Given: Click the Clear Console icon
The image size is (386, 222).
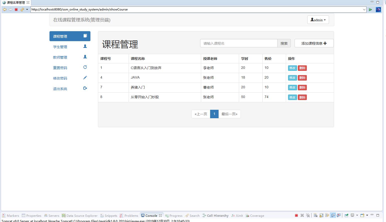Looking at the screenshot, I should point(316,215).
